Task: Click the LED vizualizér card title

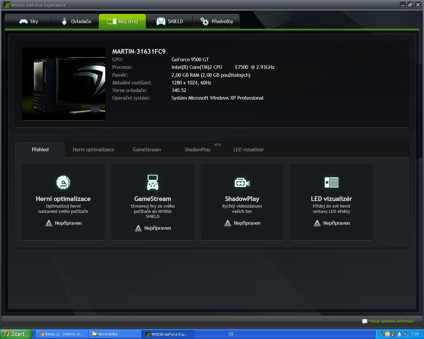Action: pyautogui.click(x=332, y=199)
